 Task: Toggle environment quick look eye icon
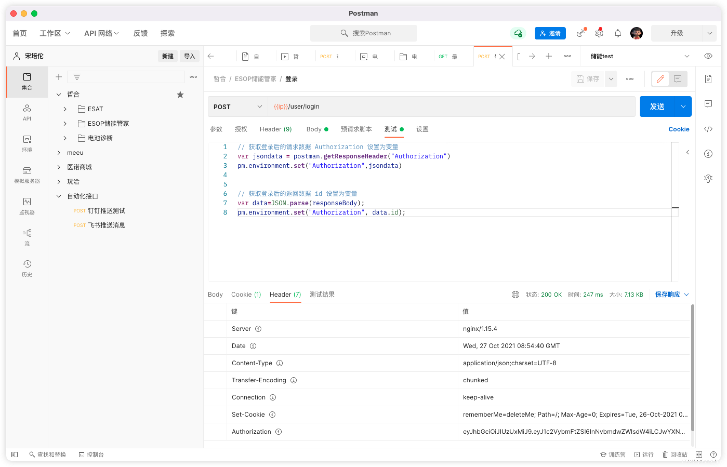click(708, 56)
